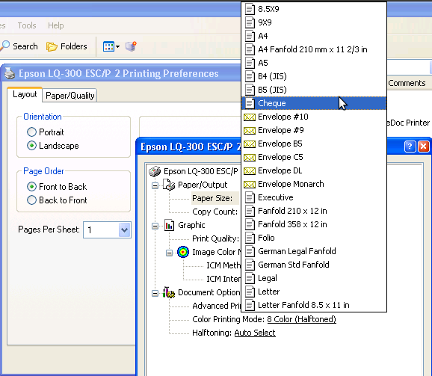Screen dimensions: 432x376
Task: Choose A5 paper size
Action: click(x=314, y=63)
